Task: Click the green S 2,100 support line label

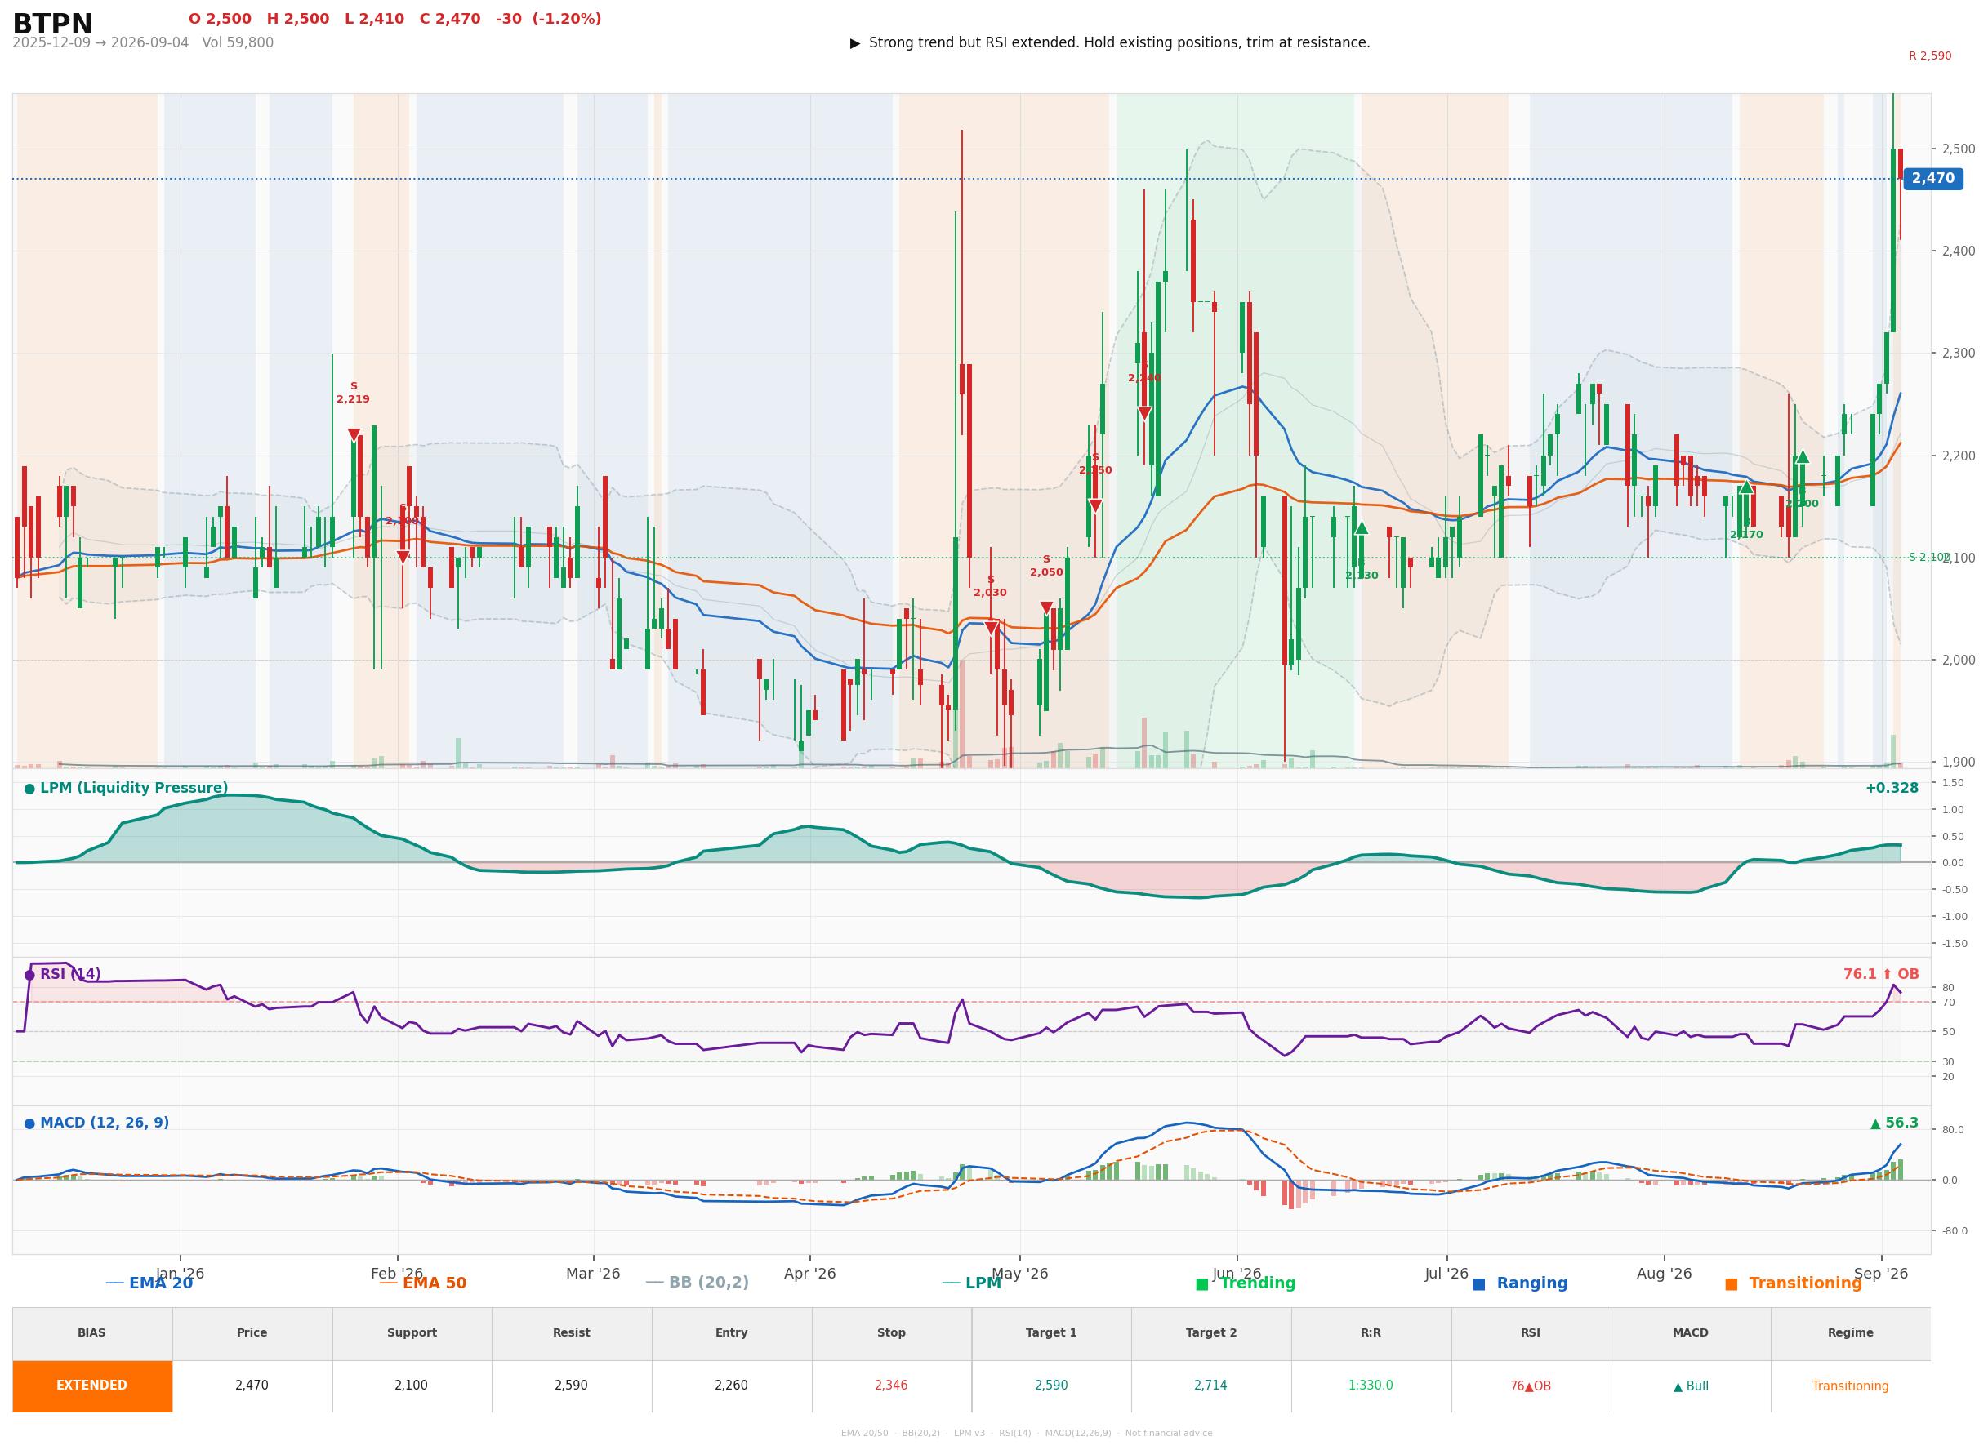Action: click(1928, 558)
